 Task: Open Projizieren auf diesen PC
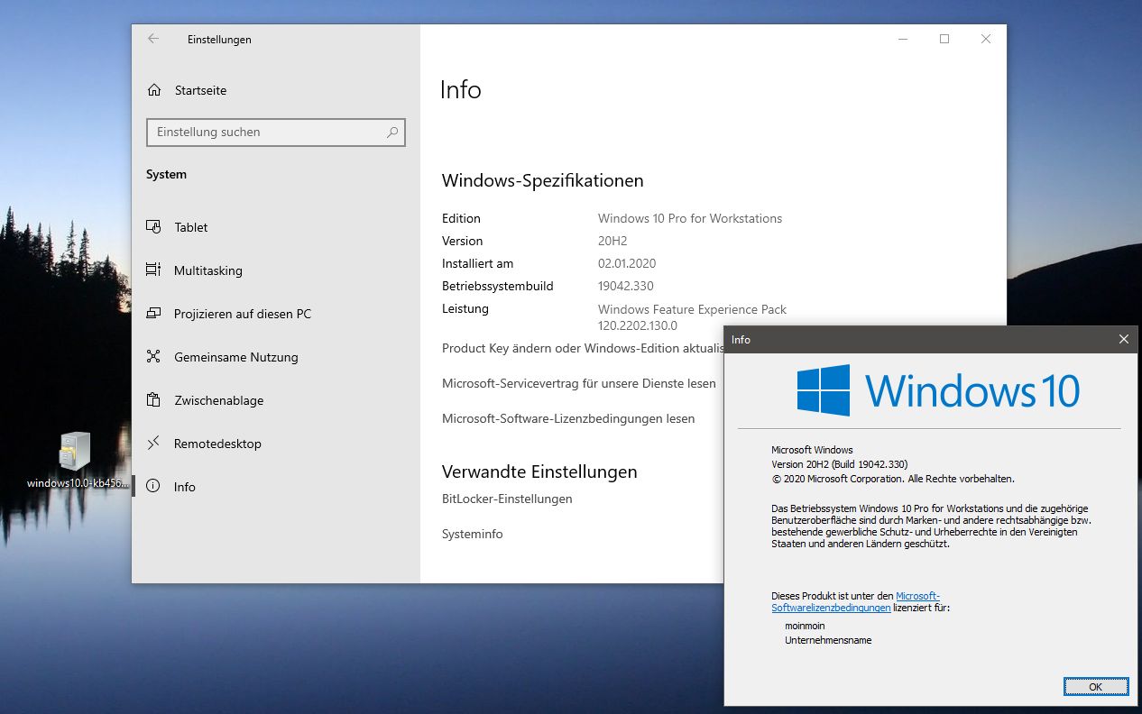click(x=276, y=314)
